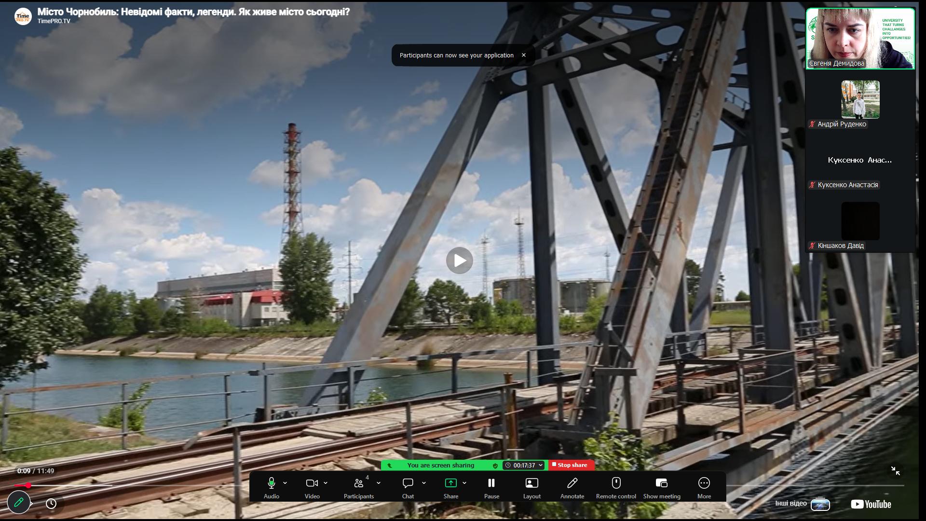Image resolution: width=926 pixels, height=521 pixels.
Task: Open the Layout options
Action: click(x=531, y=483)
